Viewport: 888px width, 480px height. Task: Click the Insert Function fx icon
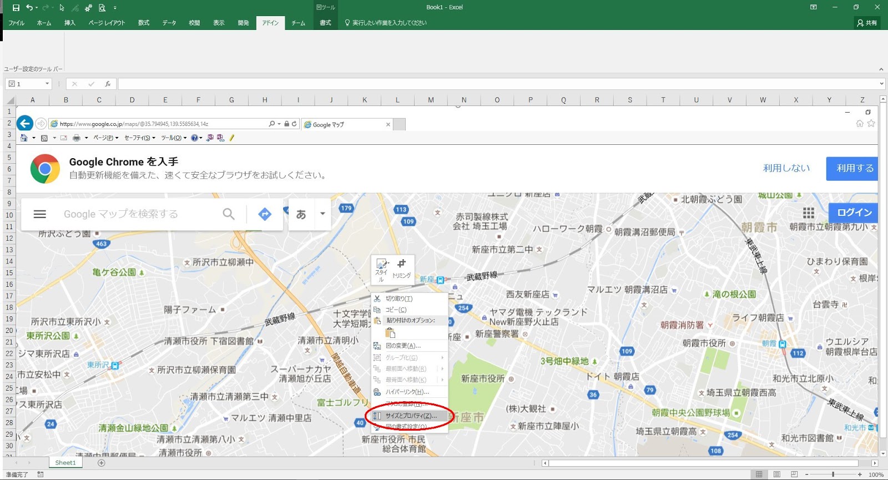pos(108,84)
